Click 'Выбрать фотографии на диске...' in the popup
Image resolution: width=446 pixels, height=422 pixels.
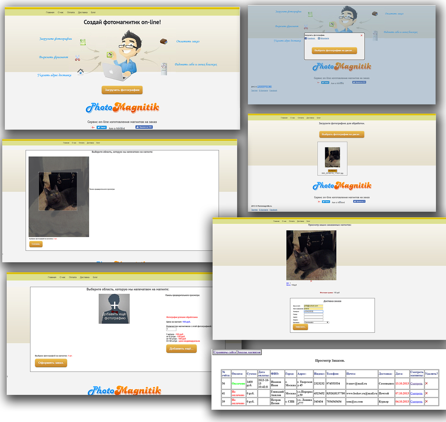click(x=334, y=51)
